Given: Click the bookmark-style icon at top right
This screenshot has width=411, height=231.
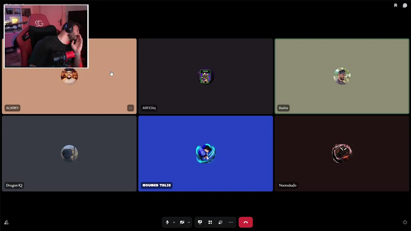Looking at the screenshot, I should [396, 5].
